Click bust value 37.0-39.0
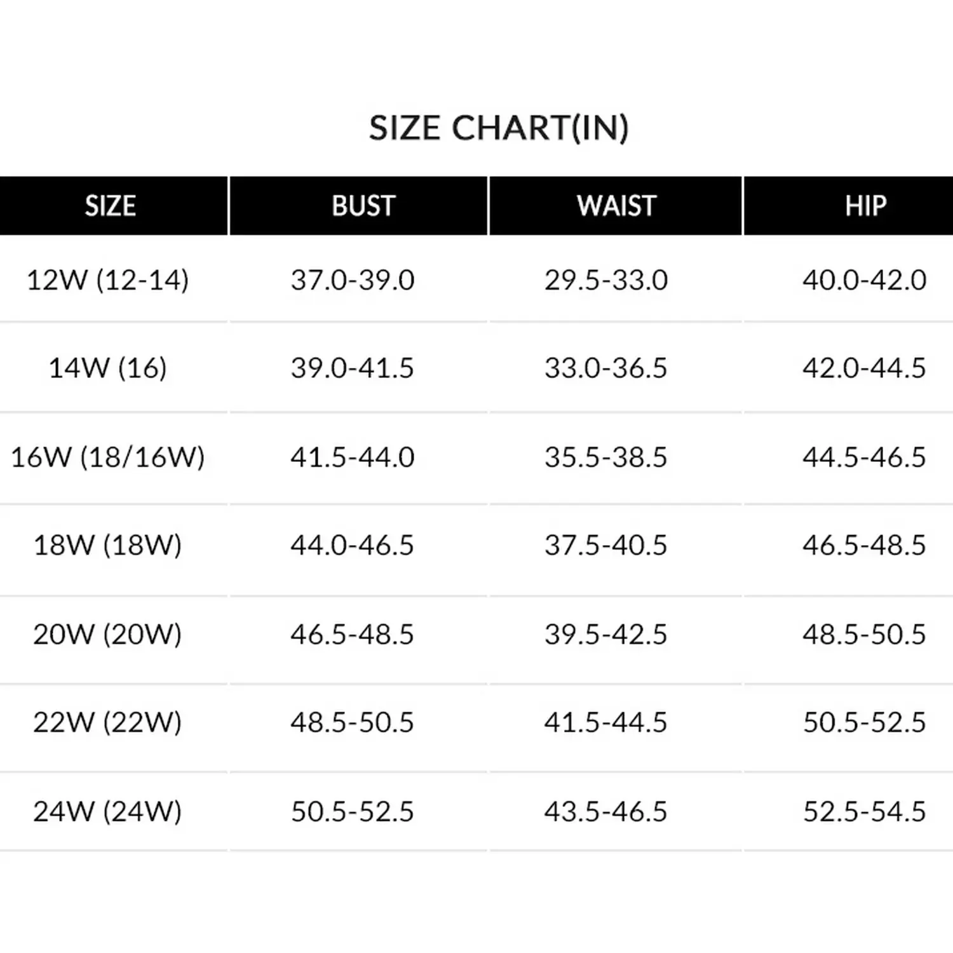 [x=353, y=280]
